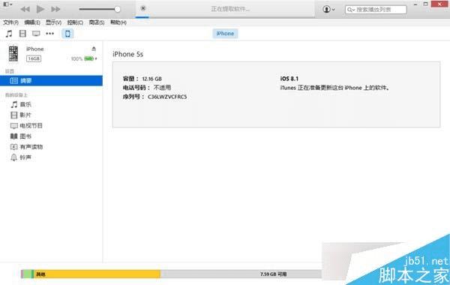Viewport: 450px width, 285px height.
Task: Click the fast forward next button
Action: coord(55,9)
